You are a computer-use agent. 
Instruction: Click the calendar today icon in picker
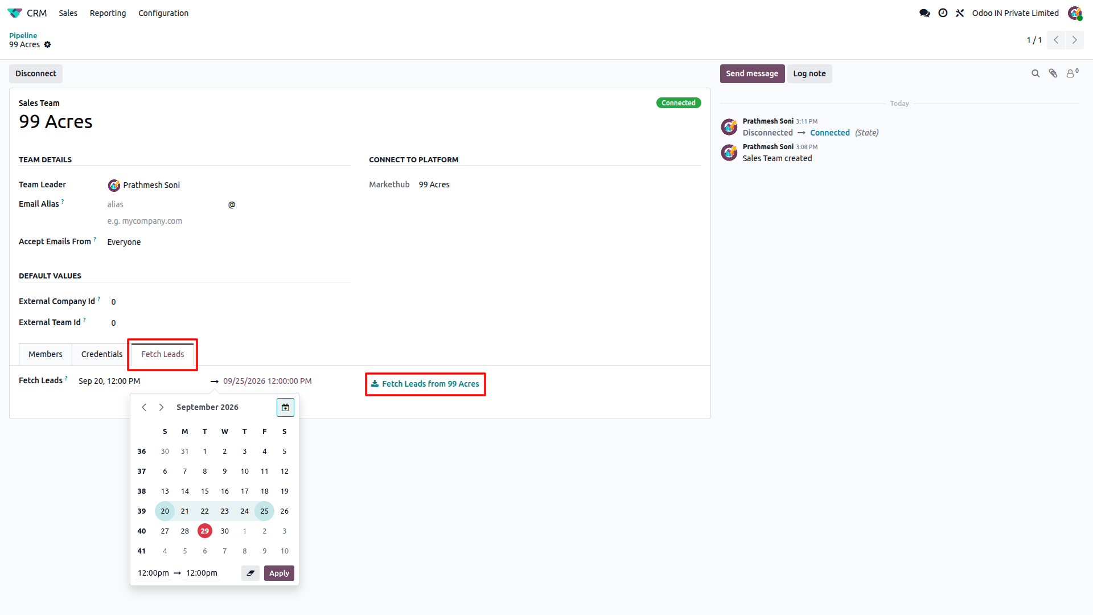point(285,407)
